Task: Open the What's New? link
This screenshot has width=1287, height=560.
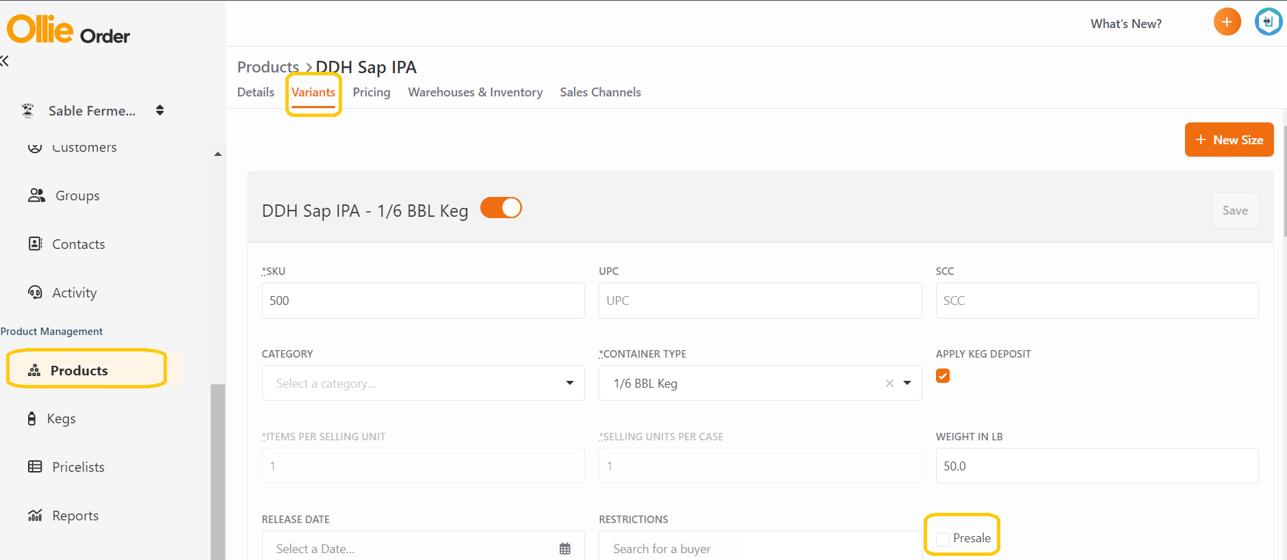Action: [x=1126, y=24]
